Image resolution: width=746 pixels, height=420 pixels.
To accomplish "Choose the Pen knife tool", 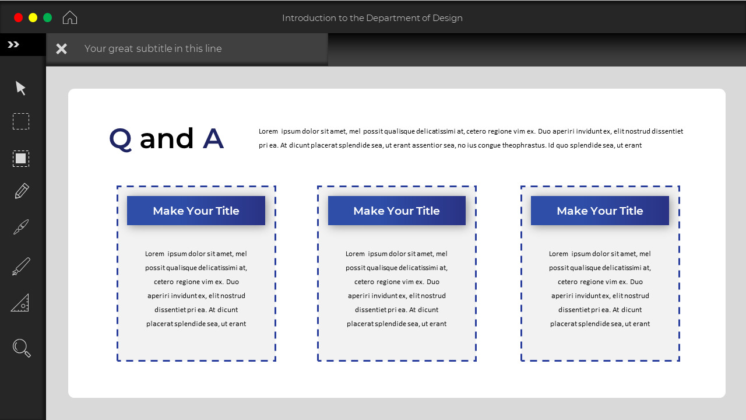I will coord(20,266).
